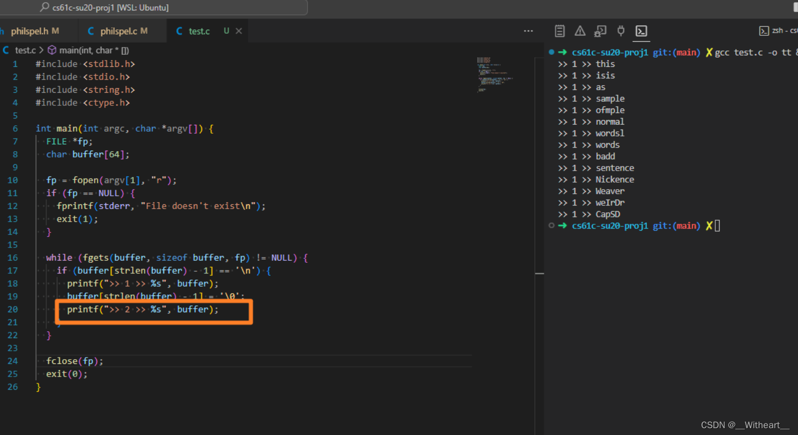The height and width of the screenshot is (435, 798).
Task: Open the Problems panel warning icon
Action: coord(580,31)
